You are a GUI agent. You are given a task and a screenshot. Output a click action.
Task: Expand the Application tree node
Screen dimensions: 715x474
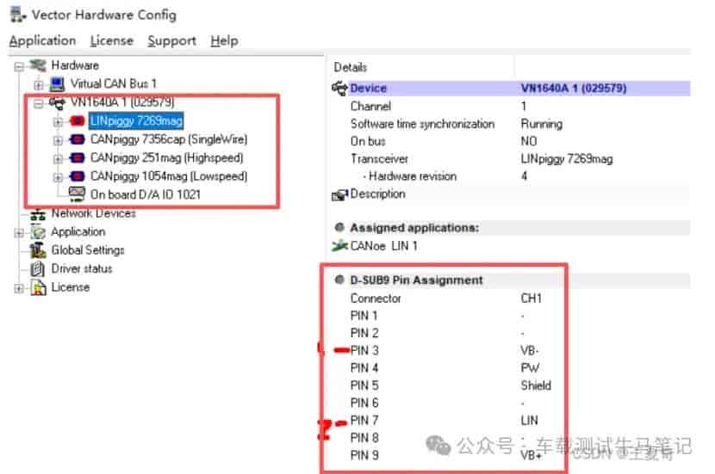(x=19, y=233)
